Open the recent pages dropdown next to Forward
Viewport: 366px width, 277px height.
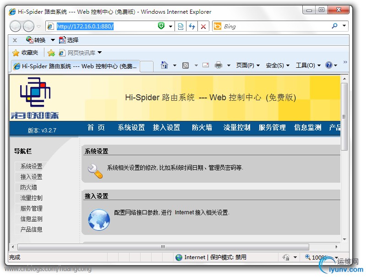39,27
